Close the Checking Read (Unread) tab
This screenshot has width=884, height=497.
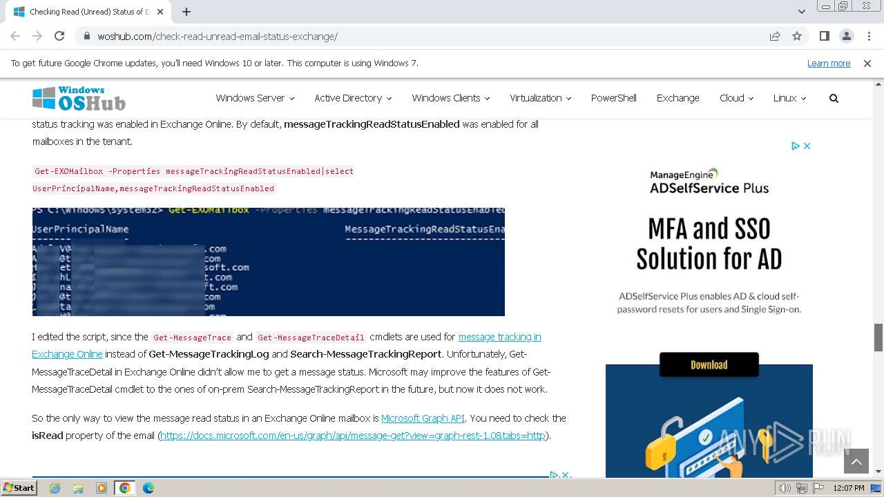tap(160, 12)
